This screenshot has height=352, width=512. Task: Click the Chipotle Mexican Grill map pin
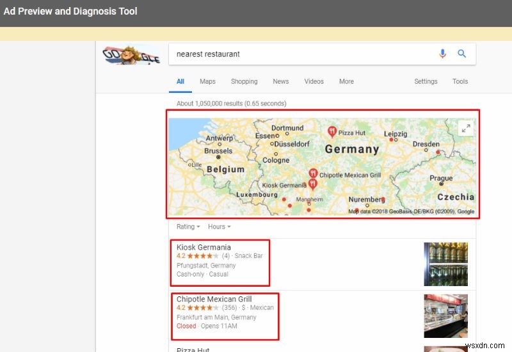(313, 173)
